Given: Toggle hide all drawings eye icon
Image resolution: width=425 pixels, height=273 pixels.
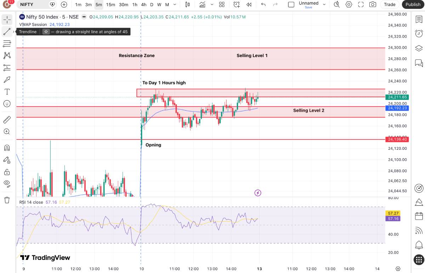Looking at the screenshot, I should [7, 183].
